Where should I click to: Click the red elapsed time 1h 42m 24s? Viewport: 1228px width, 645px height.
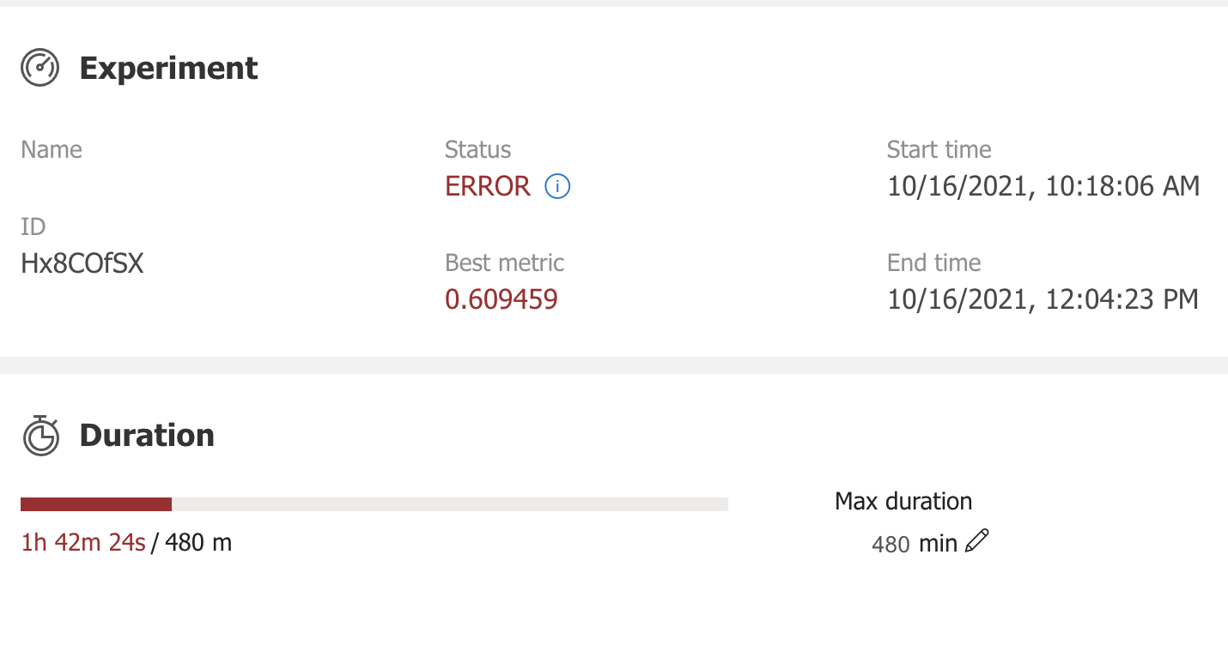tap(82, 542)
